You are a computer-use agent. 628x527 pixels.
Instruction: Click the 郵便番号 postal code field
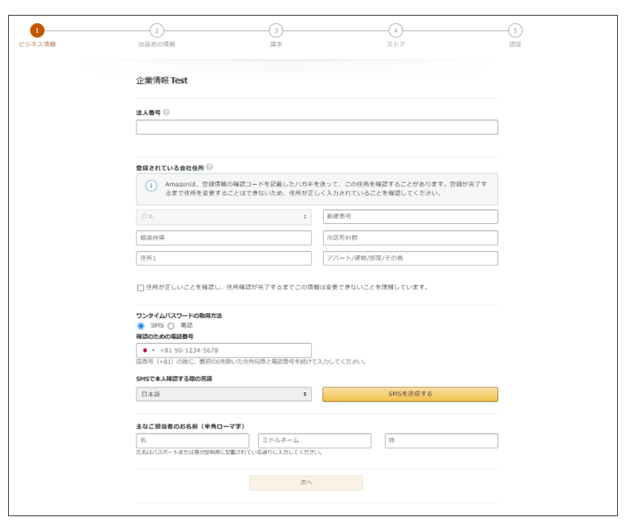point(410,217)
